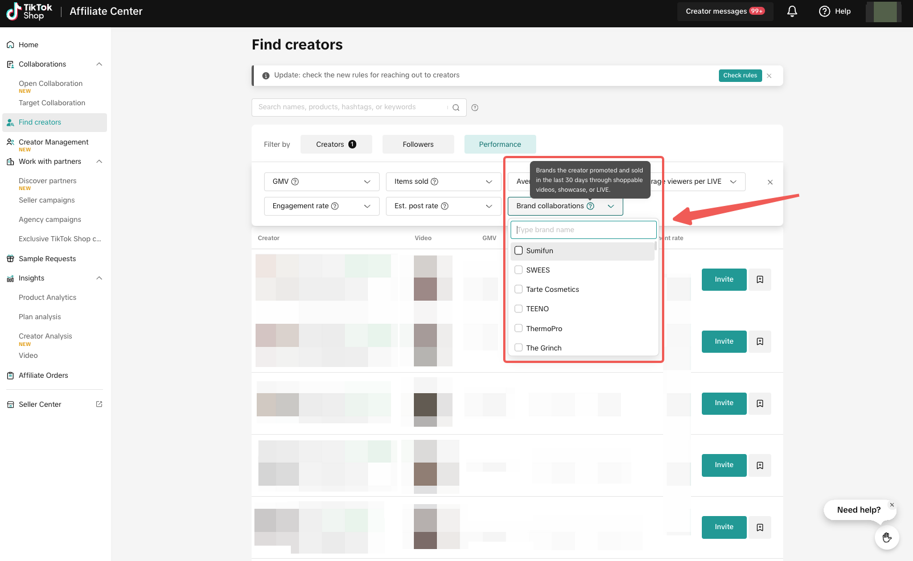Click the notification bell icon

coord(792,11)
